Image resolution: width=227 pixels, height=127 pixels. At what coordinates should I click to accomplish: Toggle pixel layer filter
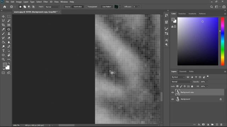[x=188, y=77]
